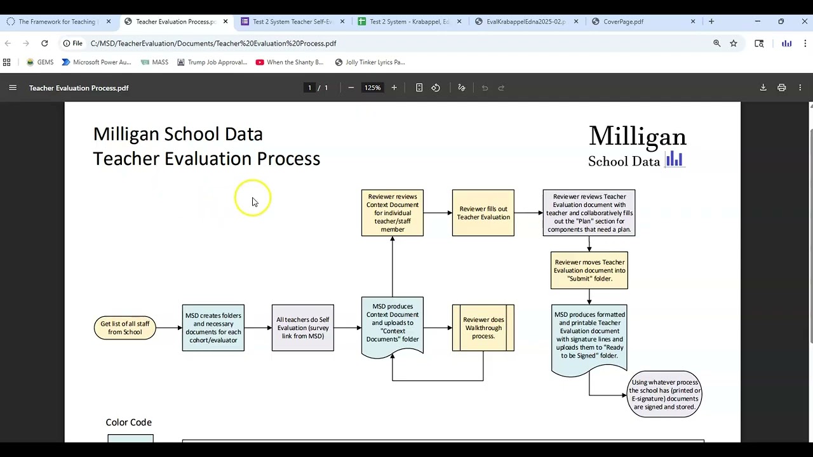Click 'Reviewer fills out Teacher Evaluation' box
This screenshot has width=813, height=457.
click(483, 213)
